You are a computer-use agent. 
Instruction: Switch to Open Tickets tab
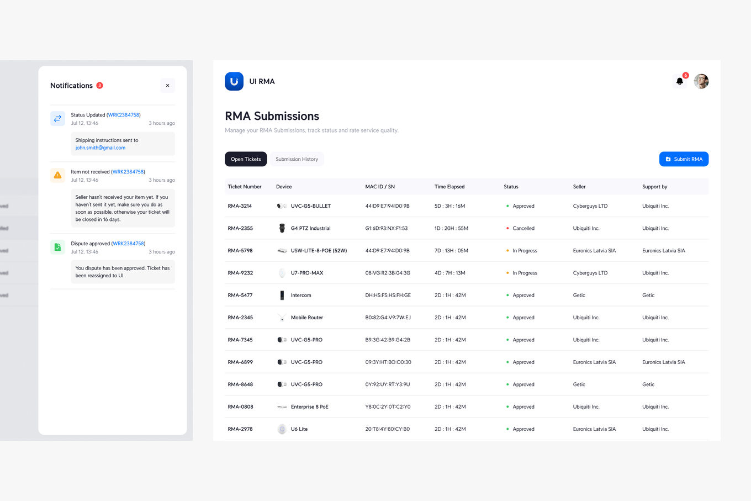pos(246,159)
